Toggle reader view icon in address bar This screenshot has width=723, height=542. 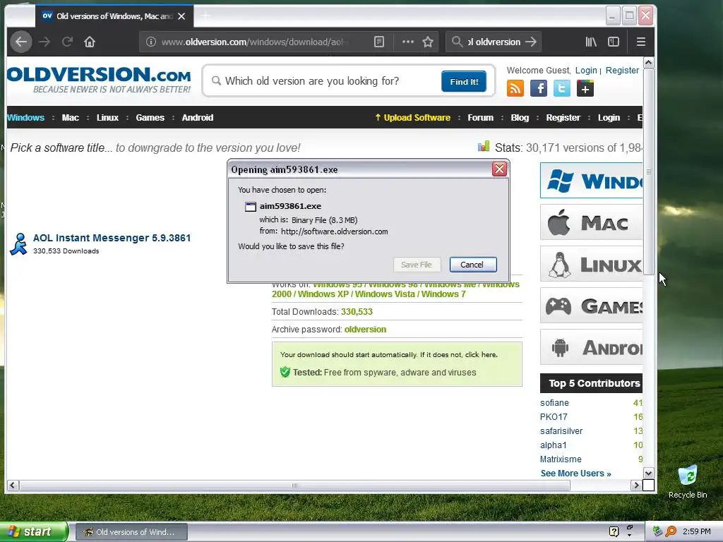[379, 42]
